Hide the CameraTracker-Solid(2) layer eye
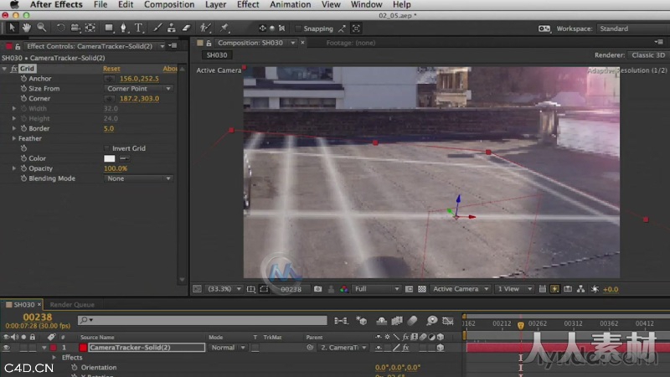 pos(6,348)
